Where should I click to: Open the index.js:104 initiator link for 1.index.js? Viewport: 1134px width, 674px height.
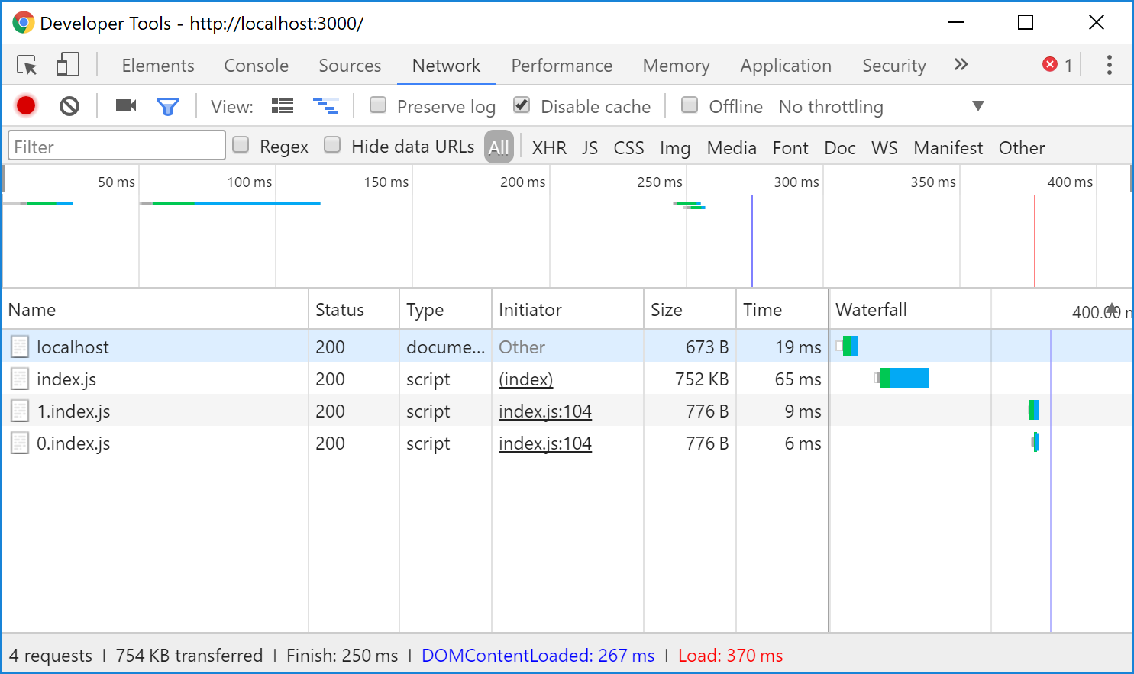click(x=544, y=411)
